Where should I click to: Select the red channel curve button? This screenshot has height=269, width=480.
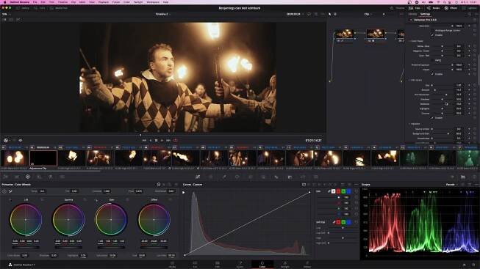point(338,191)
